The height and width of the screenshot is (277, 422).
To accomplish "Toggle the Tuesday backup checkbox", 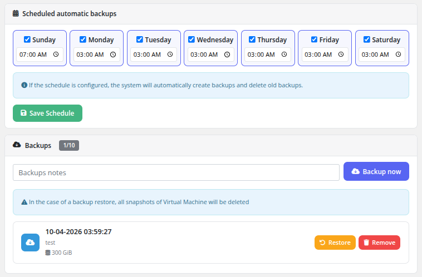I will 140,39.
